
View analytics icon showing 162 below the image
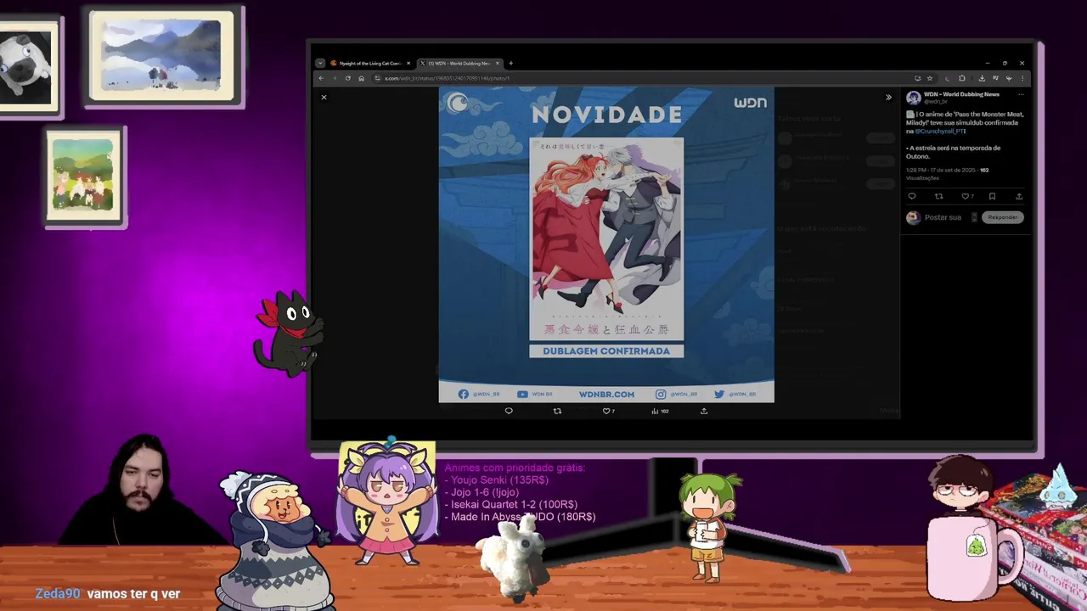pyautogui.click(x=660, y=411)
